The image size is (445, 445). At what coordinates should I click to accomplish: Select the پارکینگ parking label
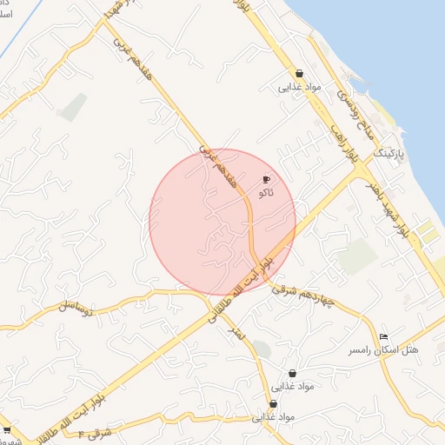pos(389,154)
